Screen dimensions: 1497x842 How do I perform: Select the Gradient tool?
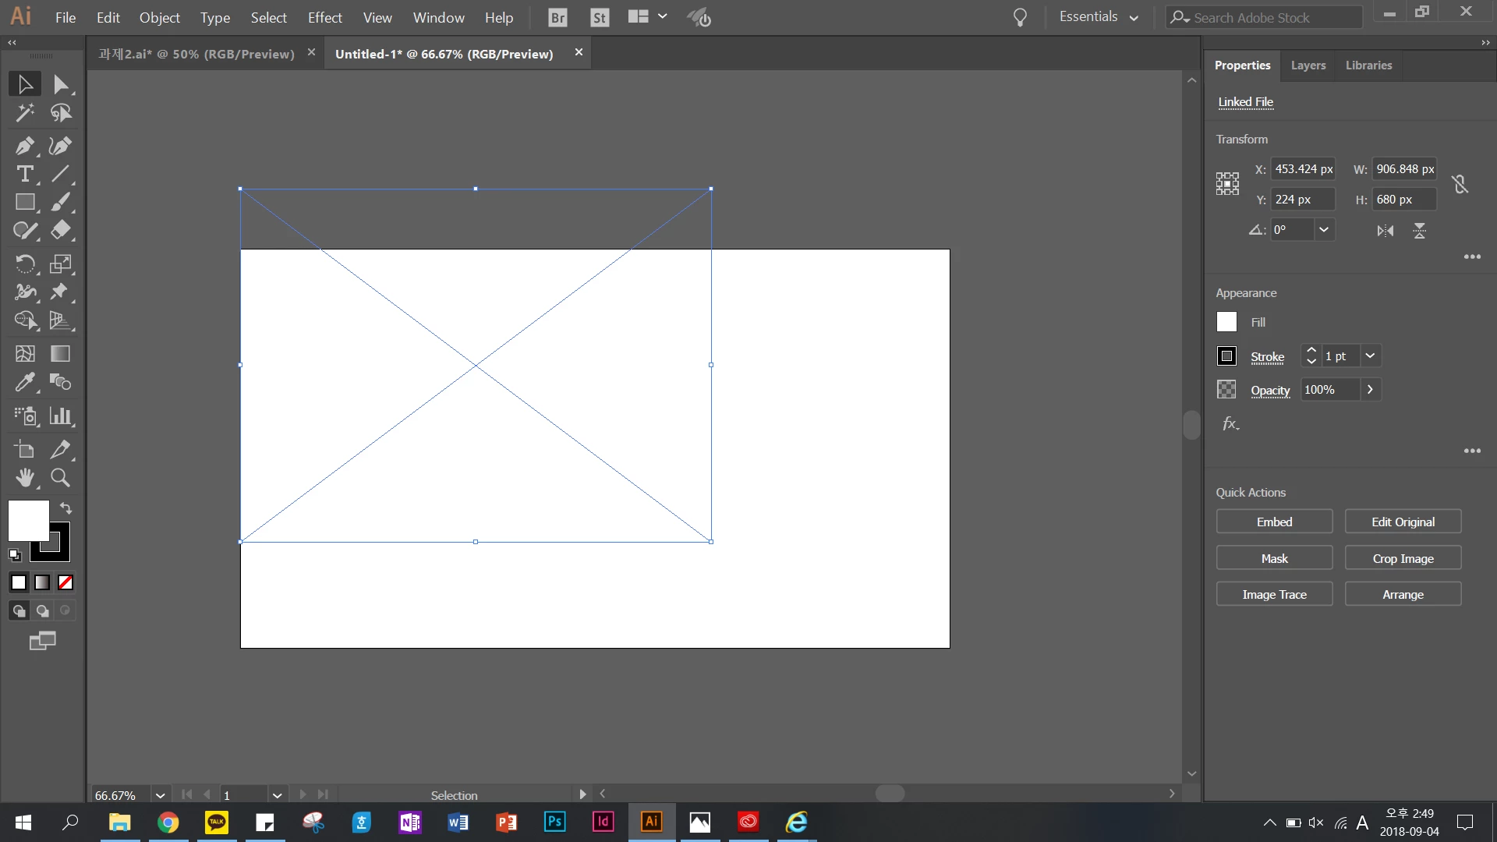click(60, 354)
